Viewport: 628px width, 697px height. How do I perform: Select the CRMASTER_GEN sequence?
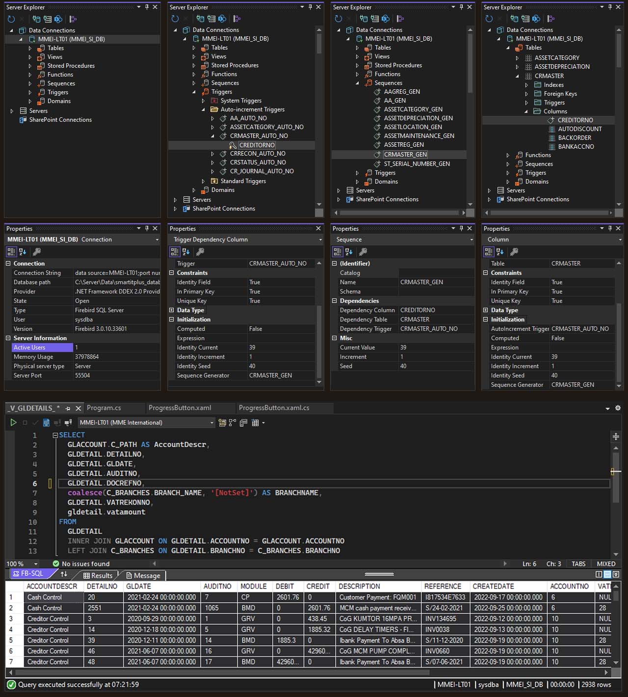point(405,154)
